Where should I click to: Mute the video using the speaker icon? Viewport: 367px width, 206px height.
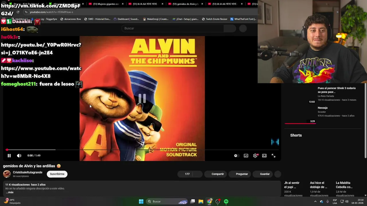pos(19,156)
